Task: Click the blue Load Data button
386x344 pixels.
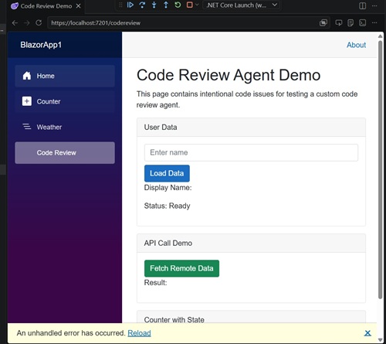Action: click(167, 173)
